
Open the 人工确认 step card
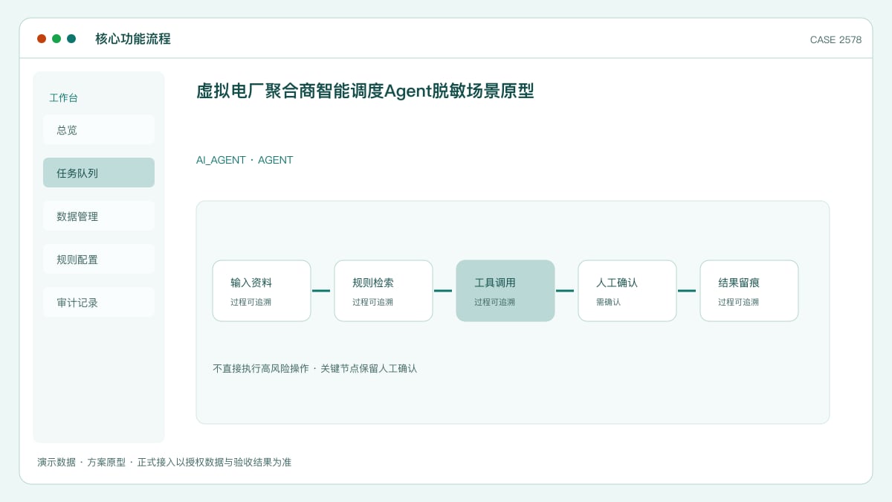coord(627,291)
